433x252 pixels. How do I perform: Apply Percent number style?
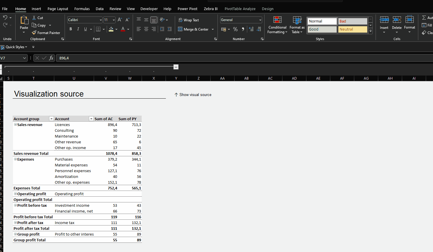tap(235, 29)
